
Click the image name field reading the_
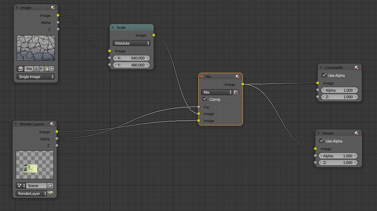[29, 69]
